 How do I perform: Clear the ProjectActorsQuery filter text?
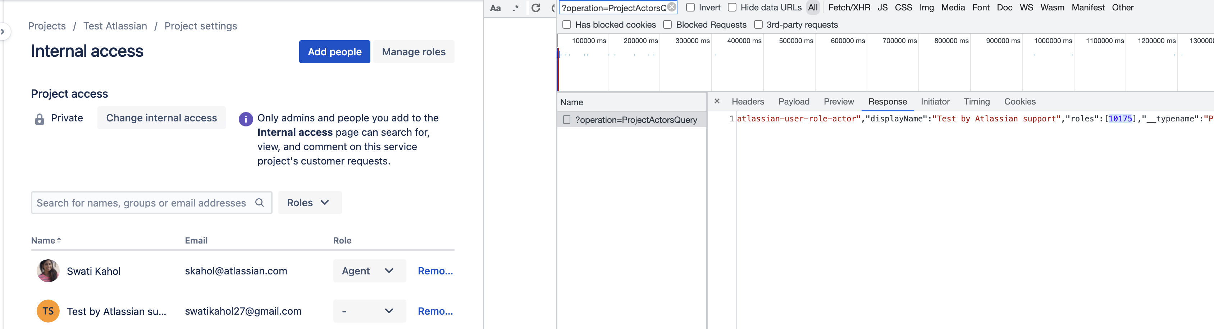(x=671, y=6)
